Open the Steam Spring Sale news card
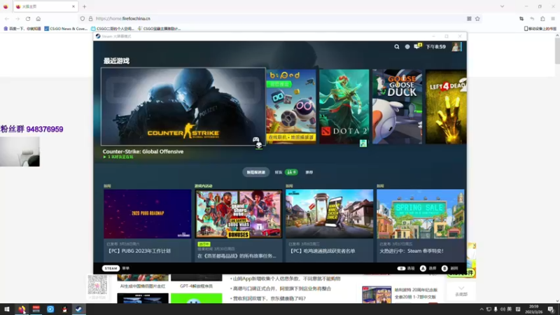 coord(421,225)
